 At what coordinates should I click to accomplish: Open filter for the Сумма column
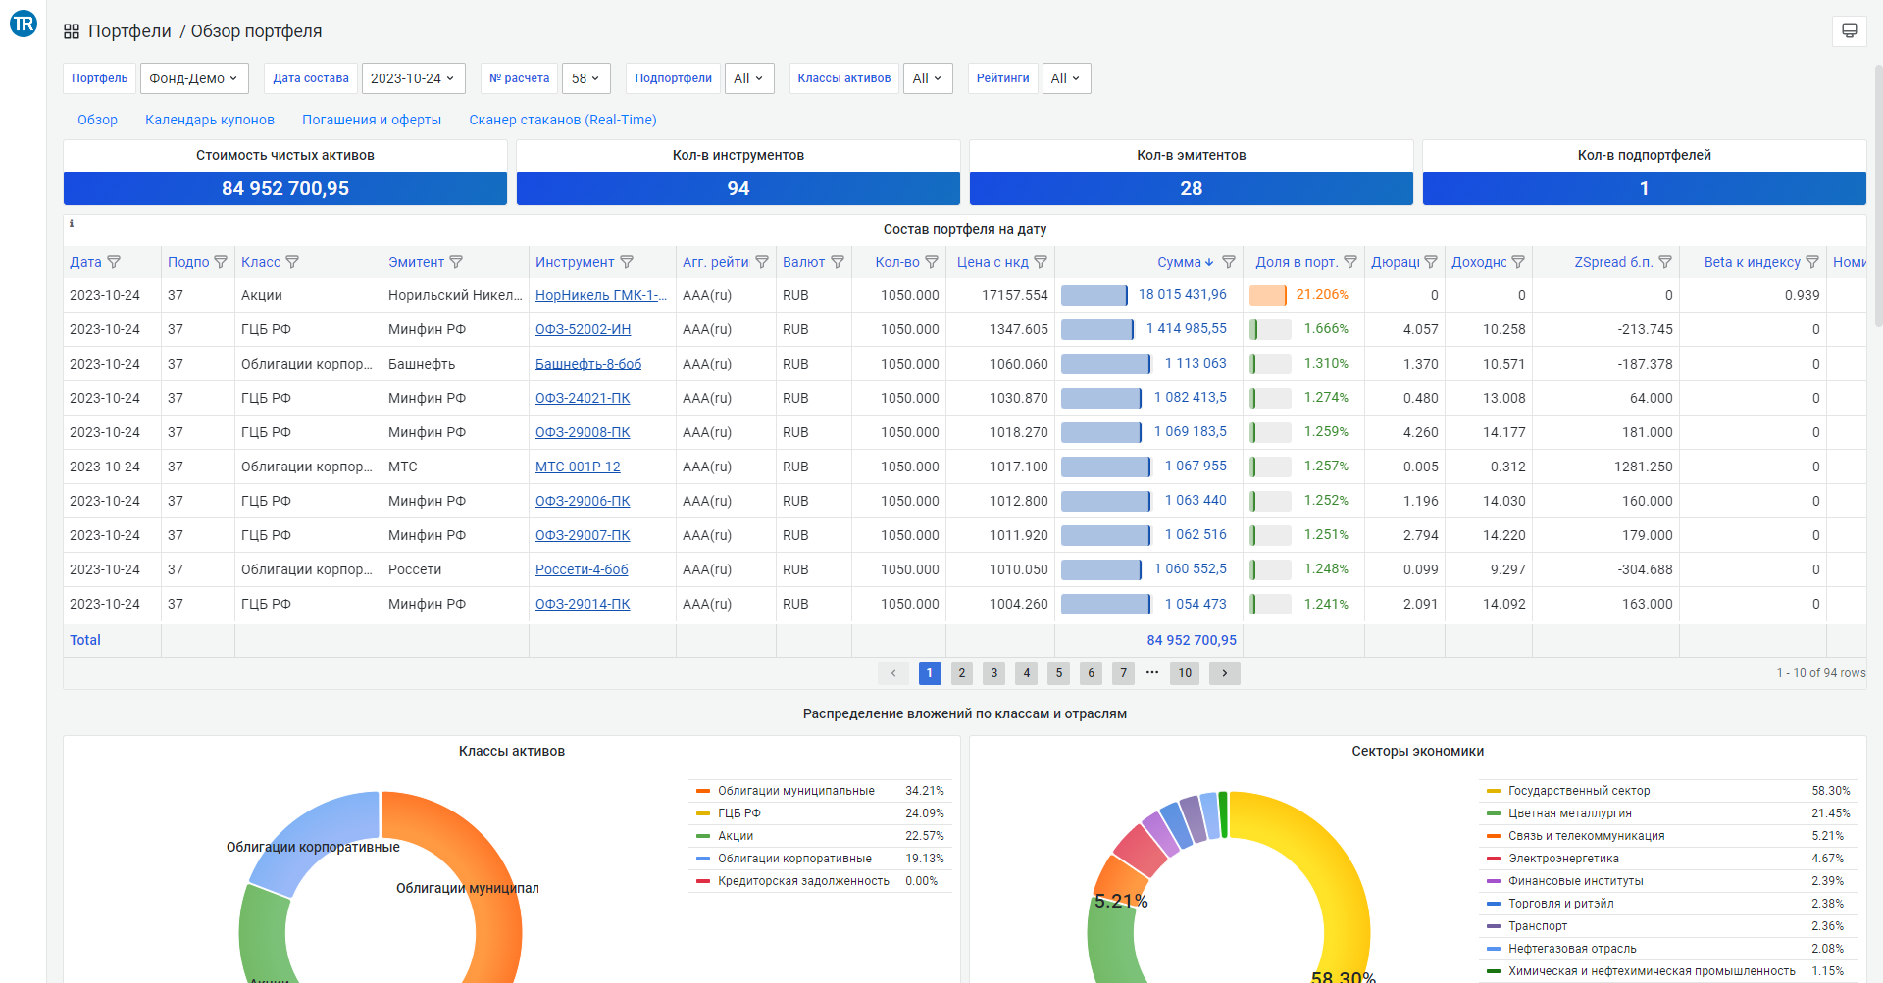[1229, 262]
